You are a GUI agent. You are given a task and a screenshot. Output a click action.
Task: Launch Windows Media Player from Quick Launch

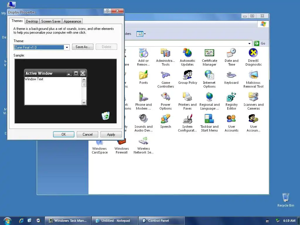click(x=38, y=221)
